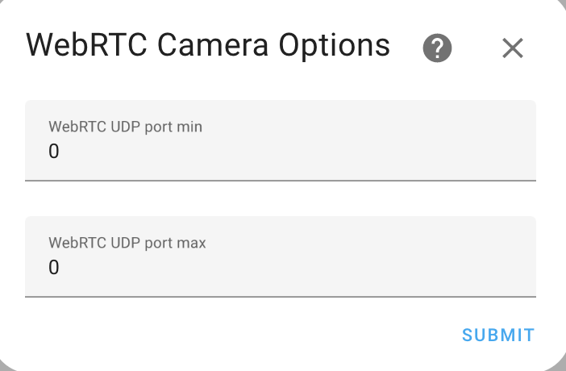Close the WebRTC Camera Options dialog
566x371 pixels.
tap(513, 48)
